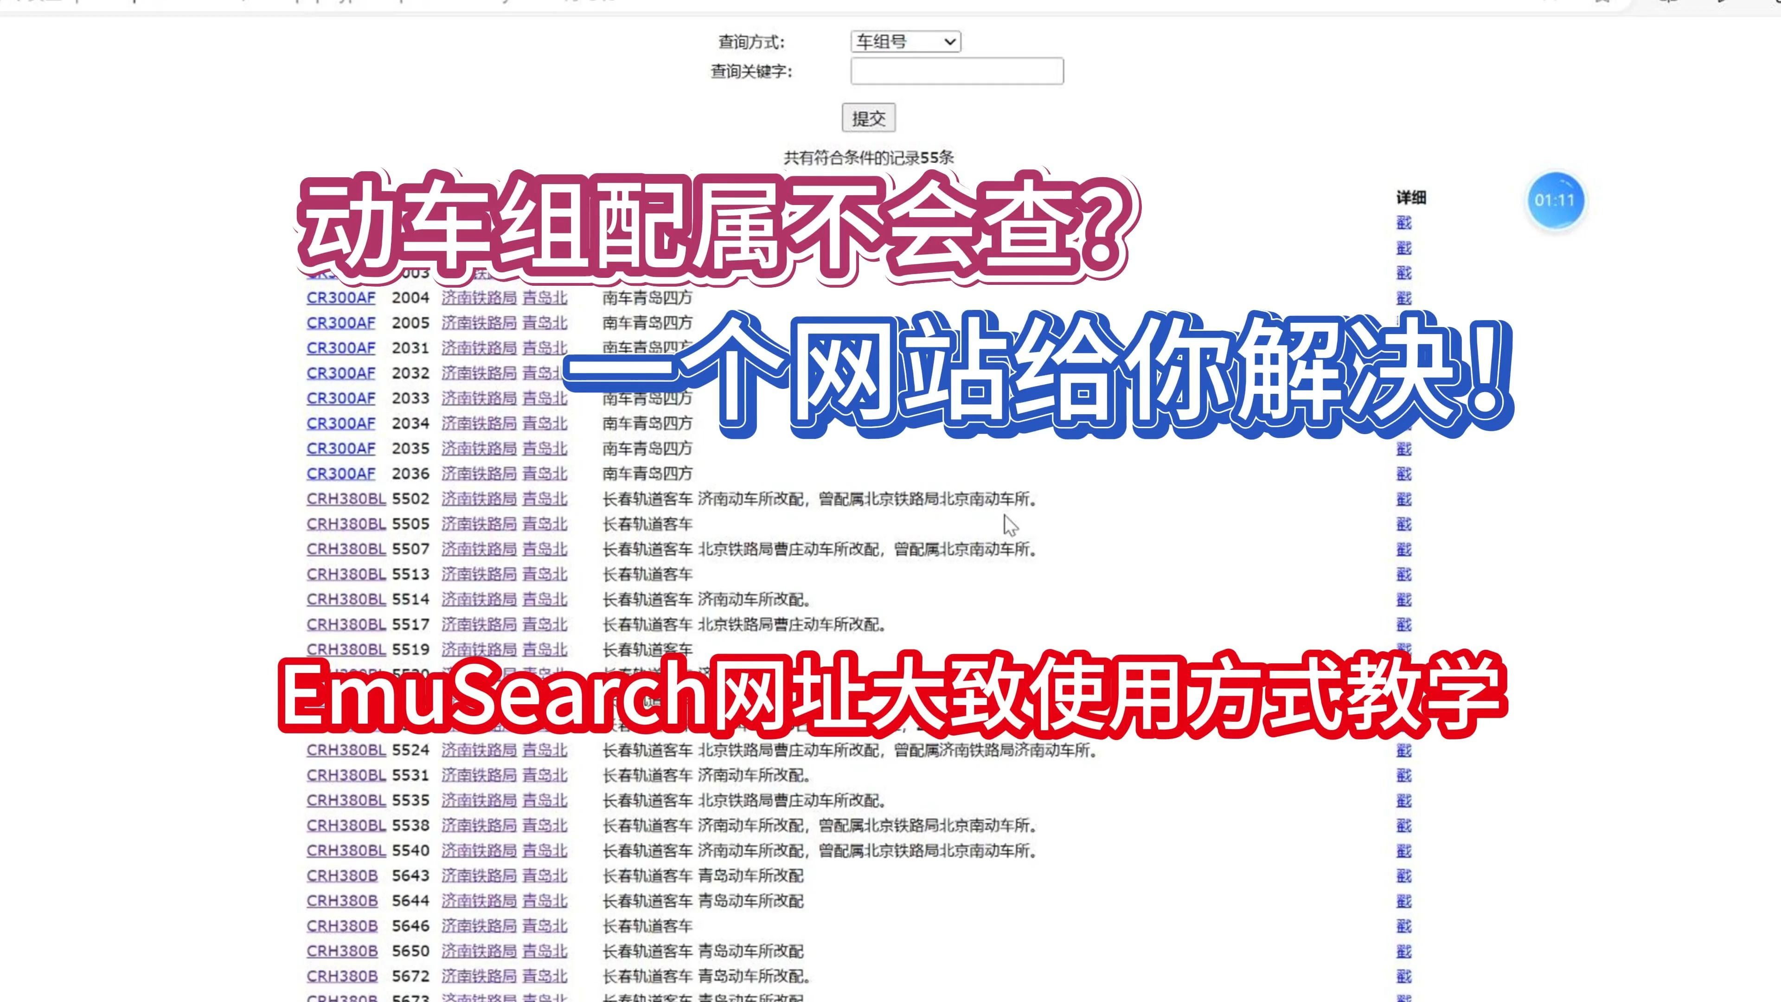Click the 南车青岛四方 text in row 2004
1781x1002 pixels.
[647, 298]
